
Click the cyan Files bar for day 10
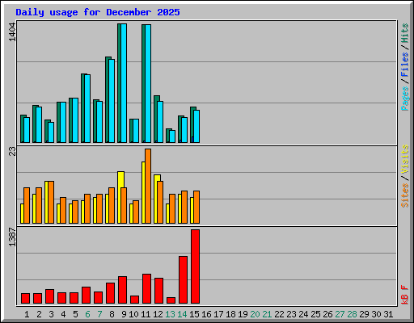[136, 131]
